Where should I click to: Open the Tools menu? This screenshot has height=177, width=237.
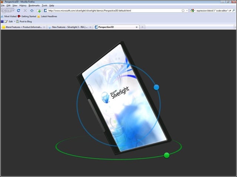44,6
